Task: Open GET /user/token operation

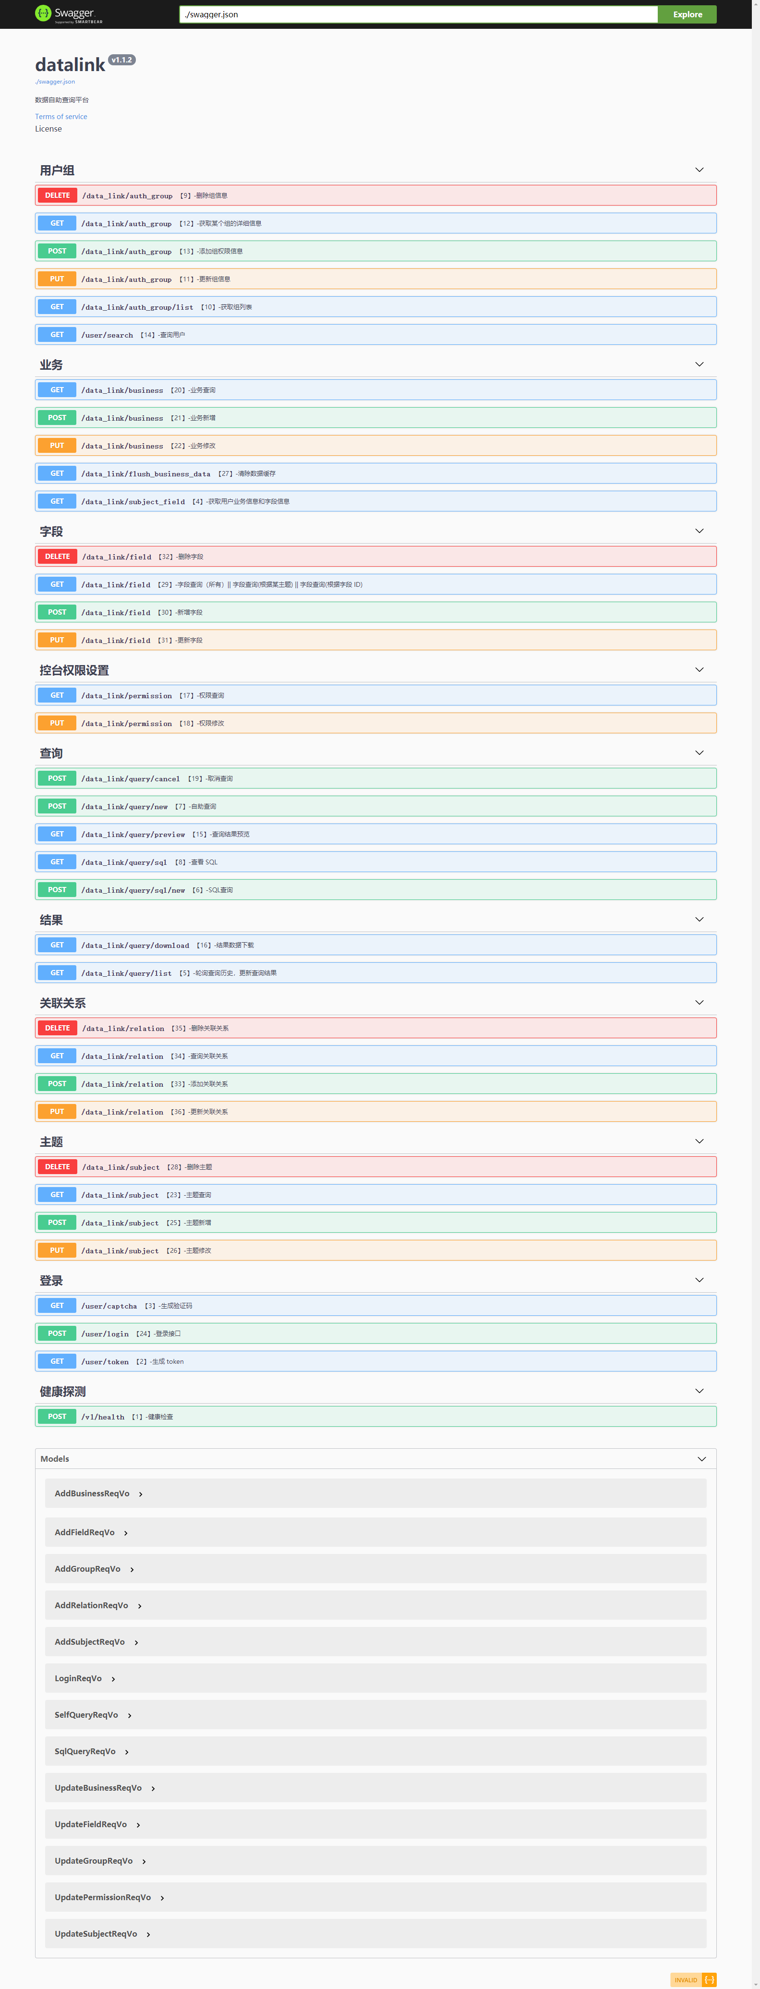Action: (x=376, y=1361)
